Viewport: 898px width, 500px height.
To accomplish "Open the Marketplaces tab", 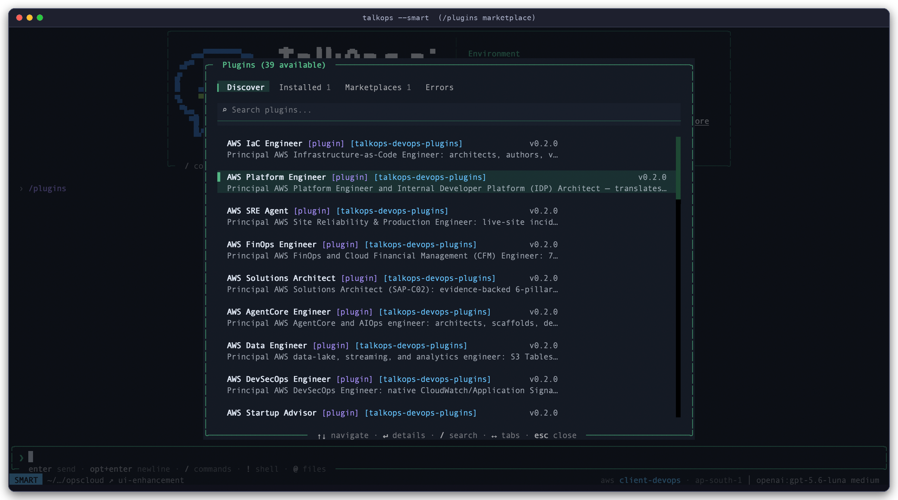I will 378,87.
